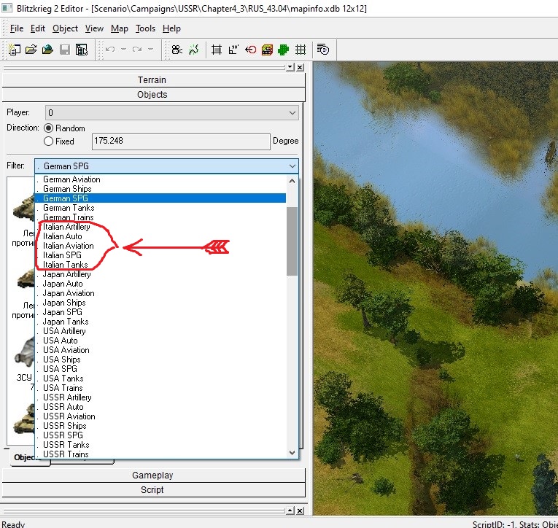Select Italian Artillery in filter list
The height and width of the screenshot is (528, 558).
pyautogui.click(x=160, y=227)
